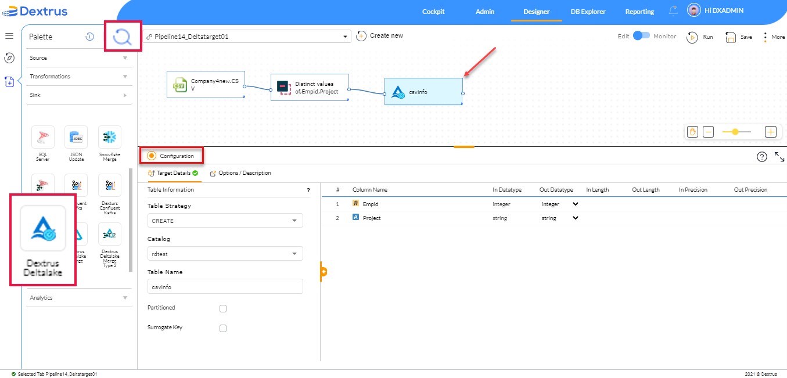Expand the Source palette section
The height and width of the screenshot is (378, 787).
pos(79,58)
